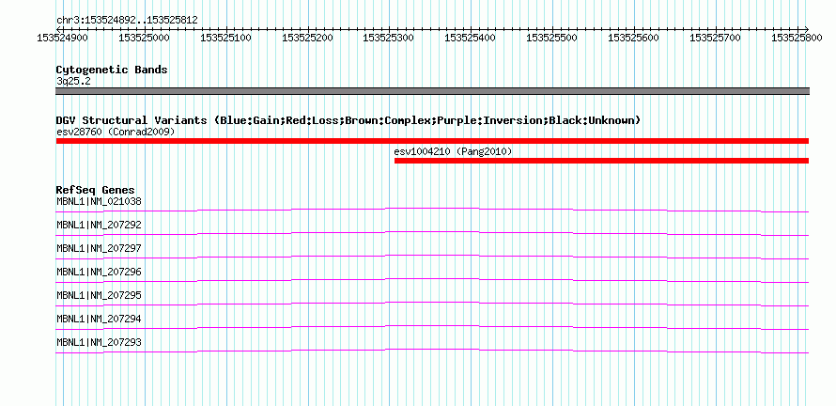Click ruler position 153525200
Screen dimensions: 836x406
[x=308, y=38]
